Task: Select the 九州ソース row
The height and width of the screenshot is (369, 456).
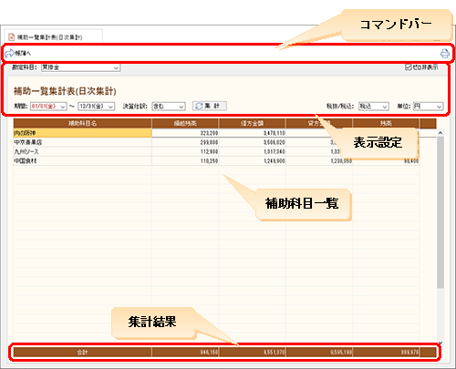Action: pyautogui.click(x=216, y=152)
